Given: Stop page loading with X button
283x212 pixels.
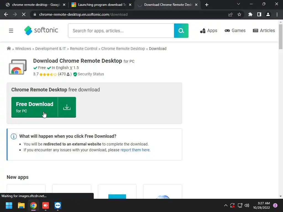Looking at the screenshot, I should tap(24, 14).
